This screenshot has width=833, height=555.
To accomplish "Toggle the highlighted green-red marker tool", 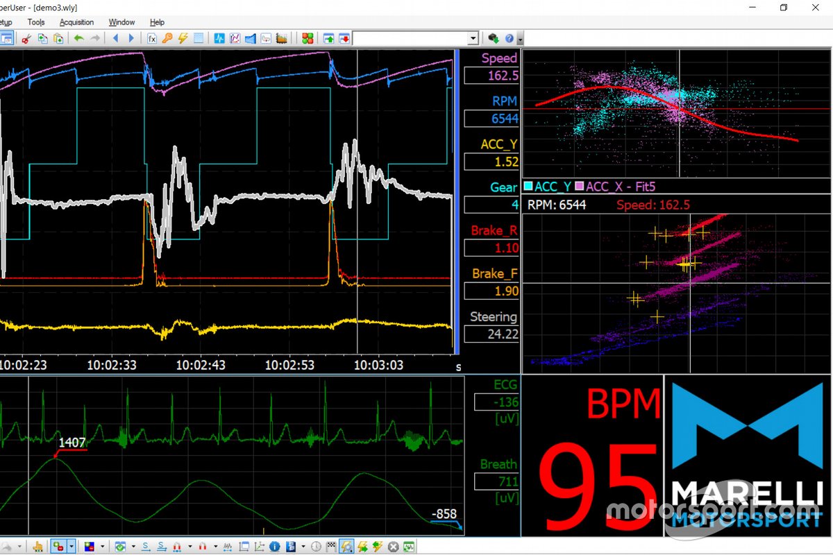I will (x=58, y=547).
